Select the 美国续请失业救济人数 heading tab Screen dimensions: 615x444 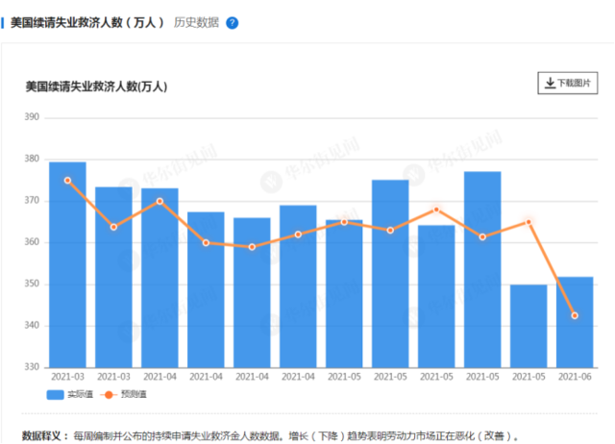point(86,23)
